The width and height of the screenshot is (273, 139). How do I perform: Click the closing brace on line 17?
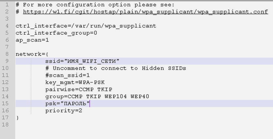tap(17, 118)
